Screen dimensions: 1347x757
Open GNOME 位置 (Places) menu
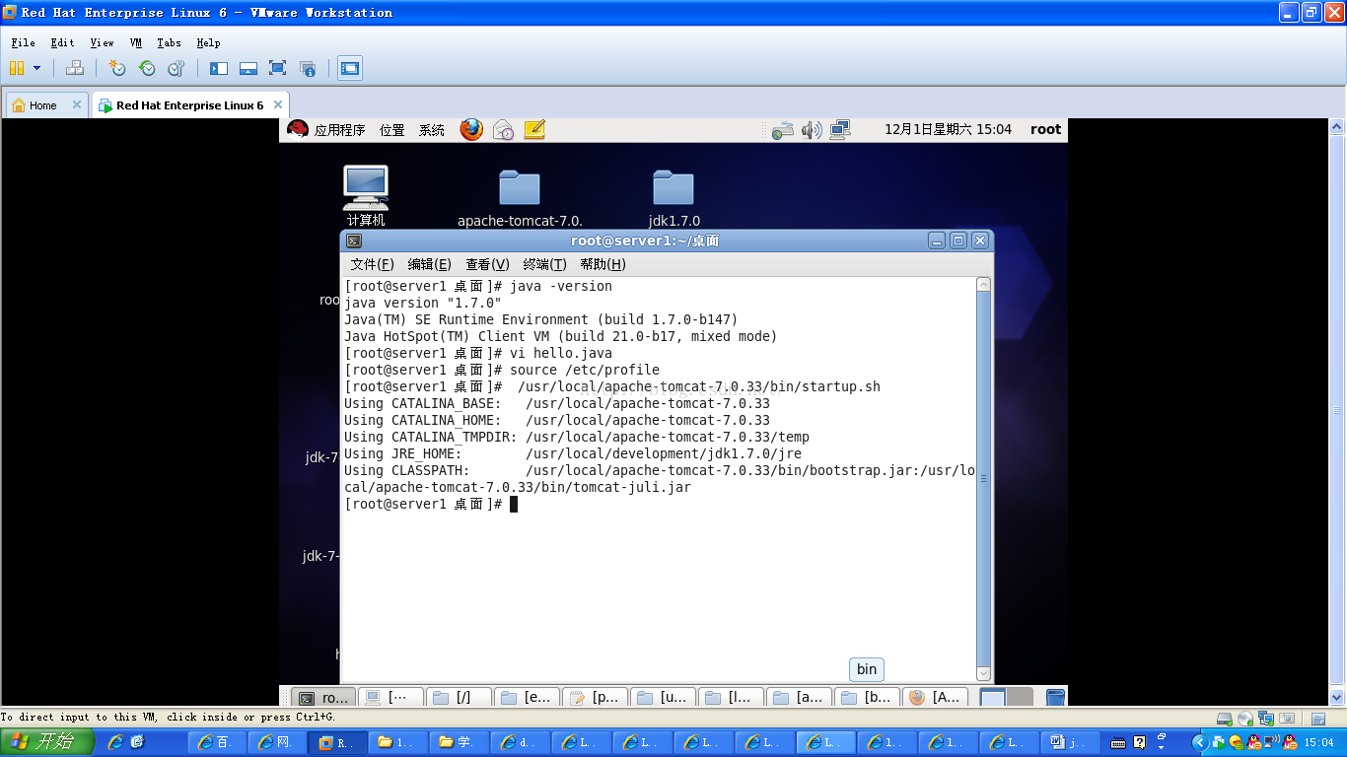coord(392,130)
